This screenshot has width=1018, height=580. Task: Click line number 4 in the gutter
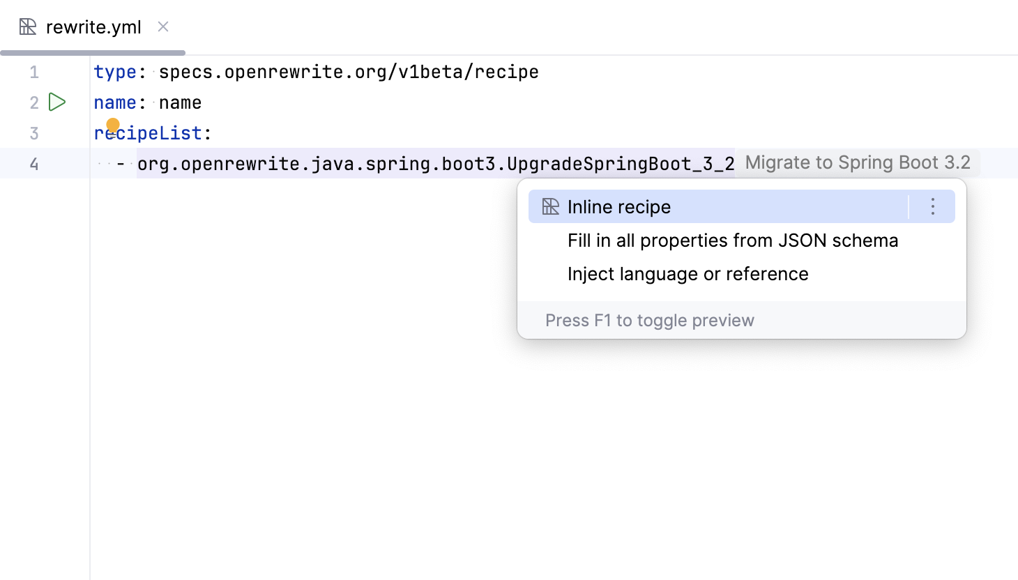33,163
